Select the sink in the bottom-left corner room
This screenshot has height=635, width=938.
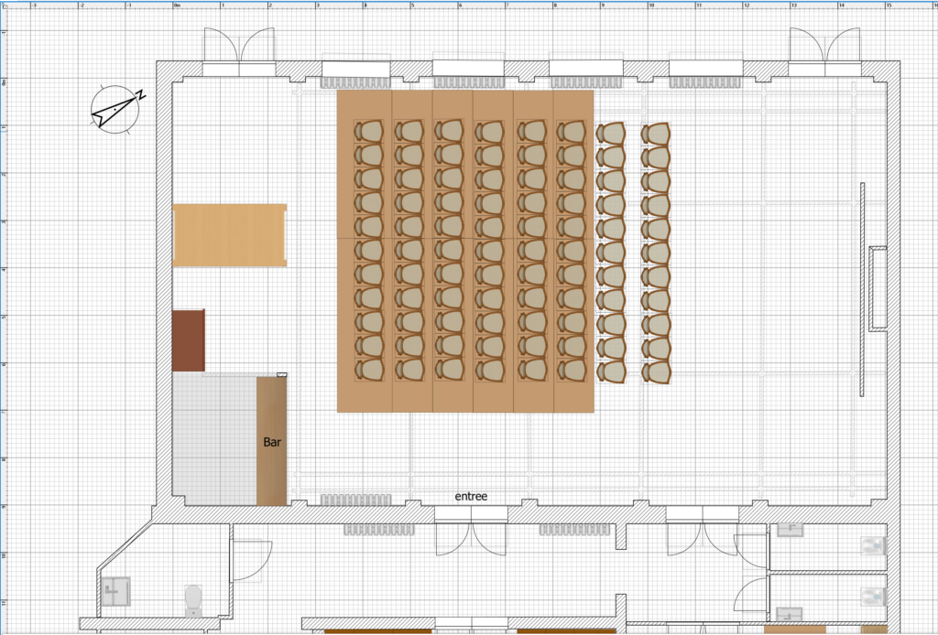116,592
